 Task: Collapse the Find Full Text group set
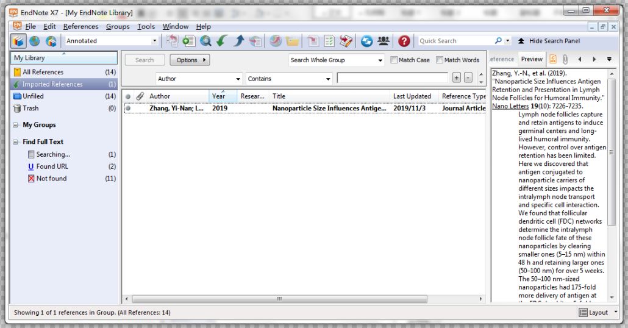tap(15, 142)
